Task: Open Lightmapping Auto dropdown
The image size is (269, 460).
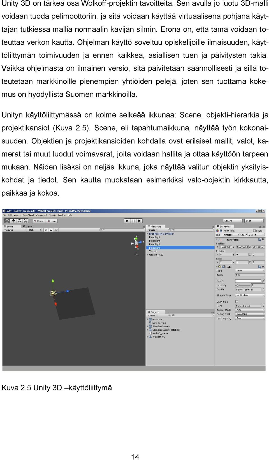Action: point(250,318)
